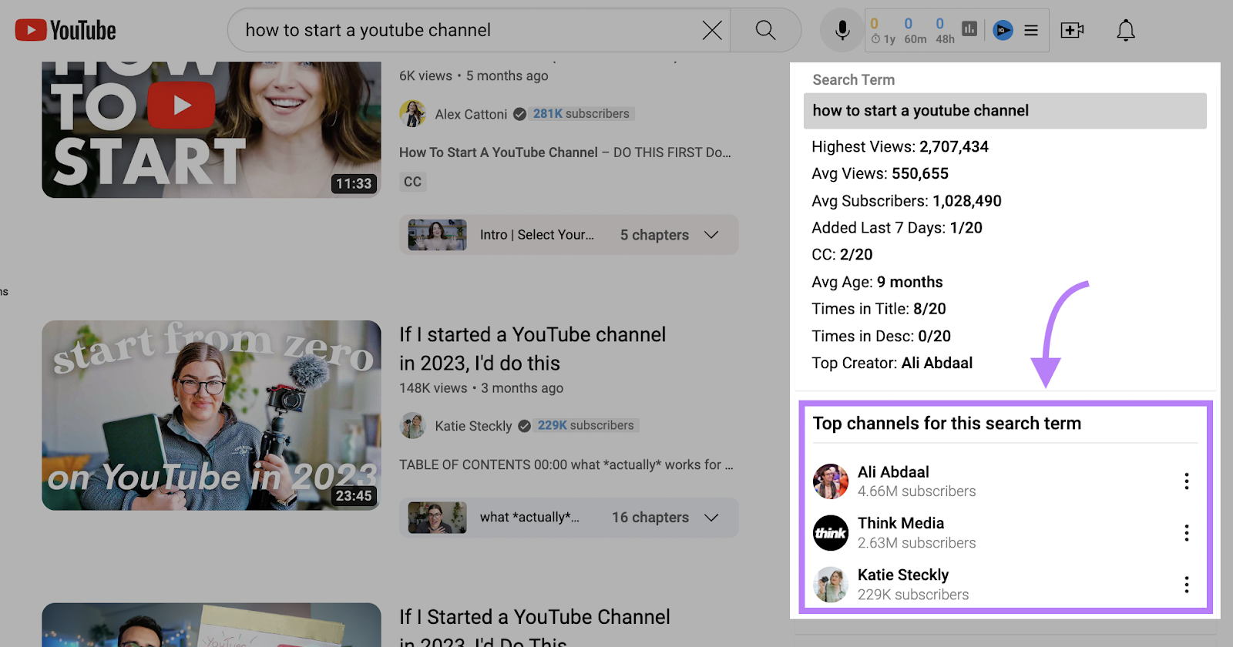1233x647 pixels.
Task: Select 'Added Last 7 Days: 1/20' stat
Action: 897,228
